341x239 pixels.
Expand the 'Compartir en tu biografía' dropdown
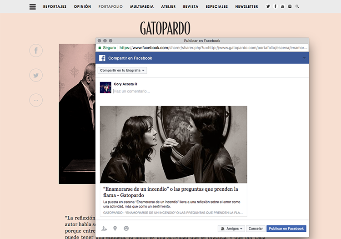(x=122, y=71)
